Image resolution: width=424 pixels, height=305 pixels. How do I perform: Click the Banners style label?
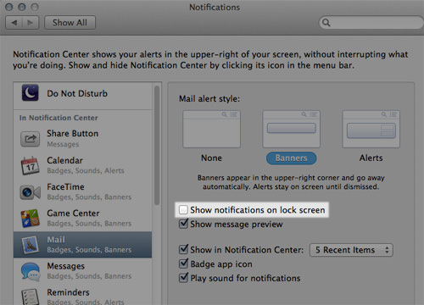[291, 158]
